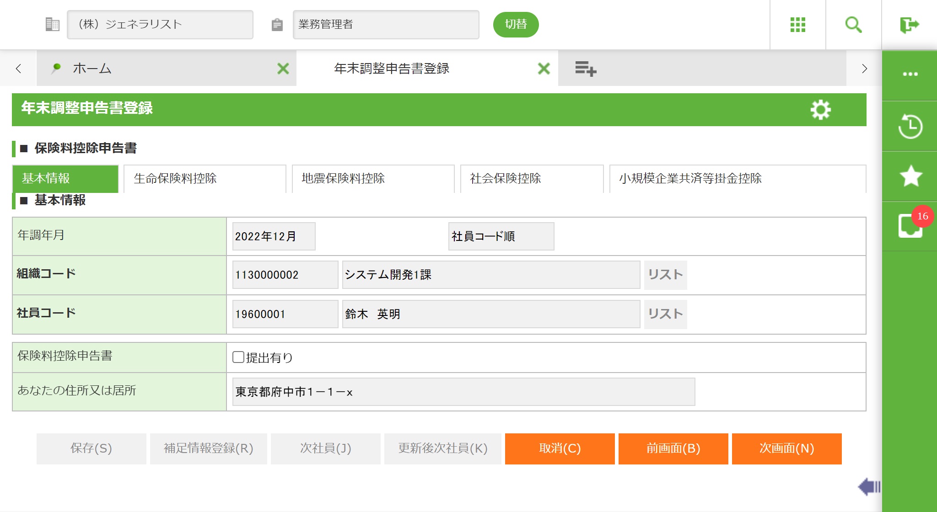Click the search magnifier icon
The width and height of the screenshot is (937, 512).
point(853,25)
